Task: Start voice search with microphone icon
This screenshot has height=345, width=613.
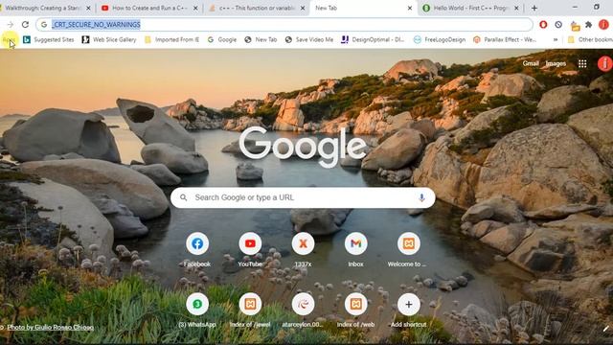Action: pyautogui.click(x=421, y=197)
